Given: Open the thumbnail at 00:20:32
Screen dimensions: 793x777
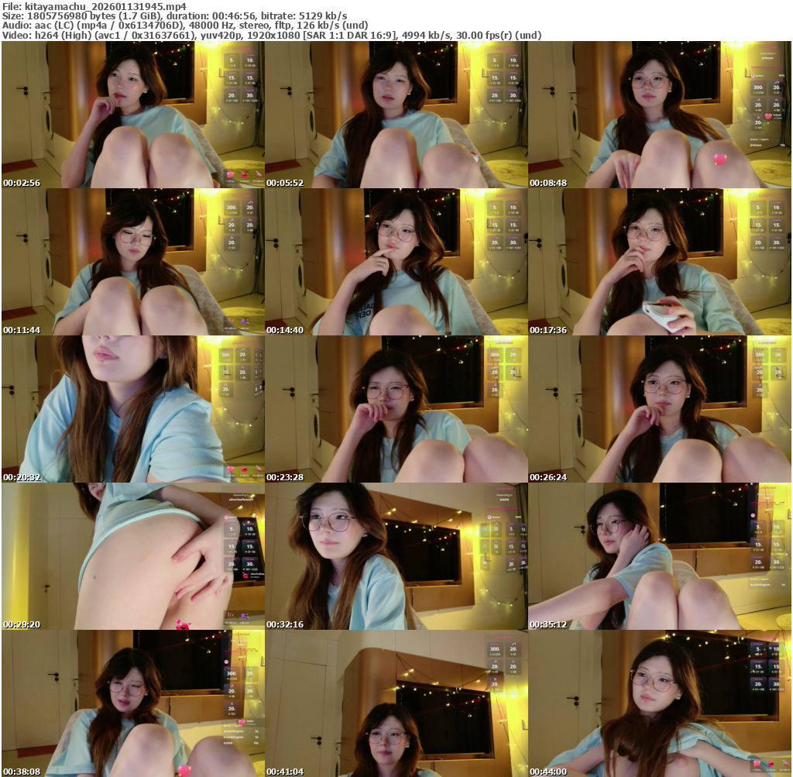Looking at the screenshot, I should point(132,409).
